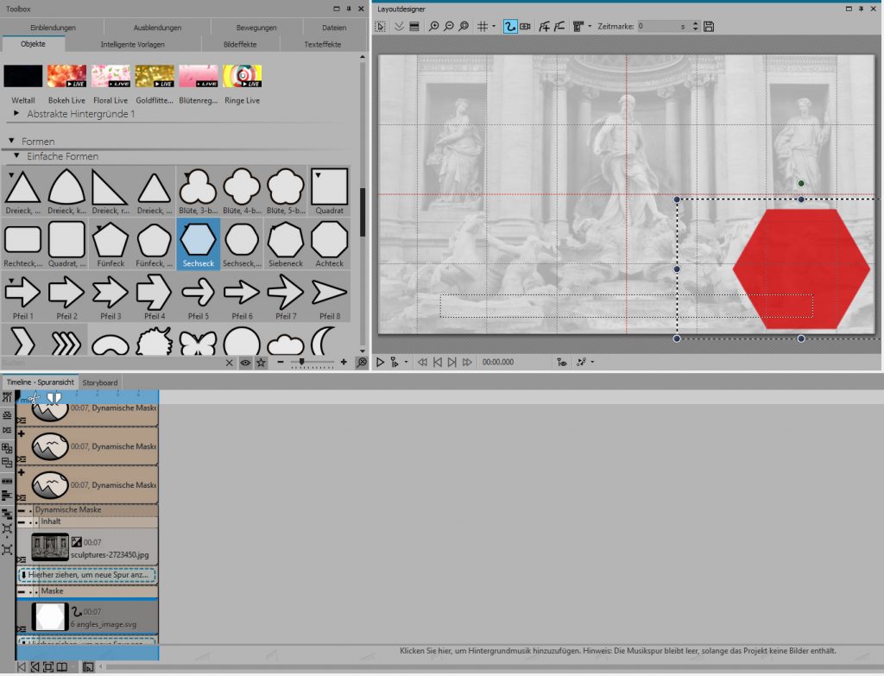The height and width of the screenshot is (676, 884).
Task: Toggle the star favorites filter in Toolbox
Action: pyautogui.click(x=261, y=363)
